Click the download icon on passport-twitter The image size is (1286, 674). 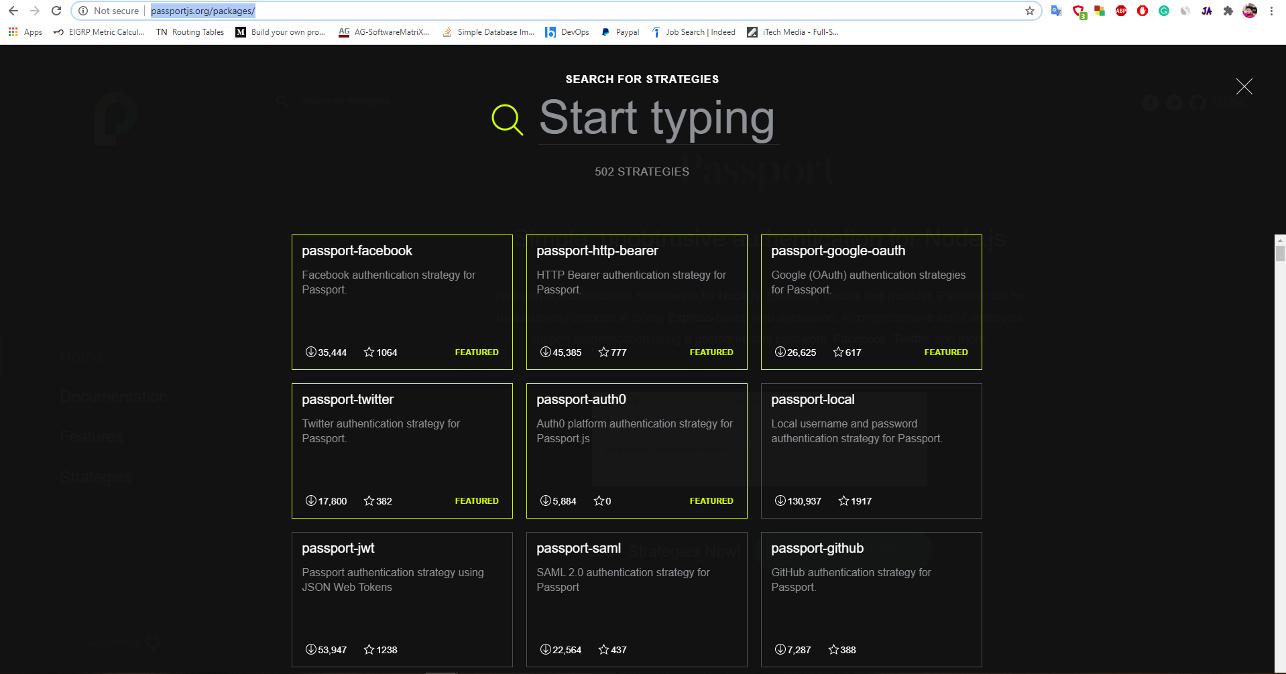pyautogui.click(x=310, y=500)
